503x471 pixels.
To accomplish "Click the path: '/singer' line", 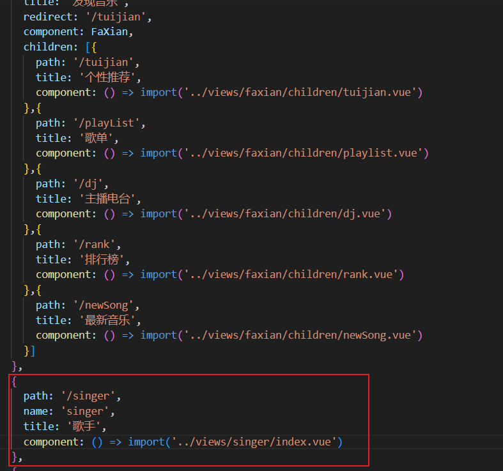I will pos(72,396).
